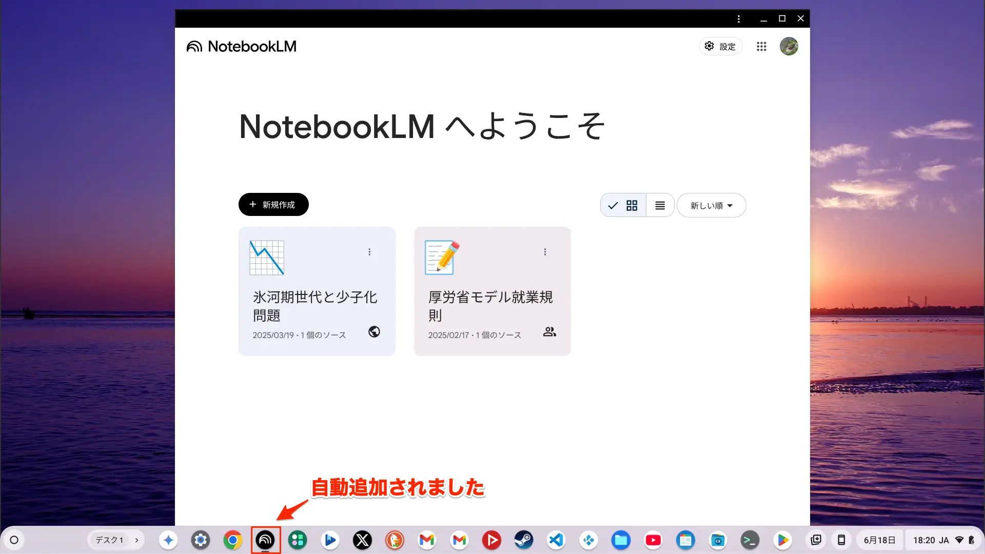
Task: Open the account profile avatar
Action: (x=789, y=46)
